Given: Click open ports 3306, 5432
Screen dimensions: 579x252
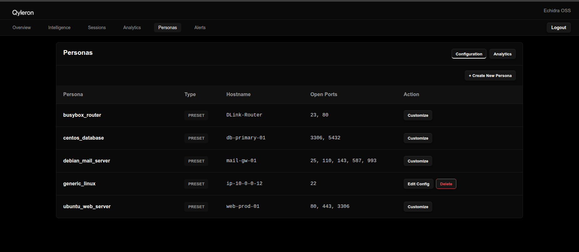Looking at the screenshot, I should click(325, 138).
